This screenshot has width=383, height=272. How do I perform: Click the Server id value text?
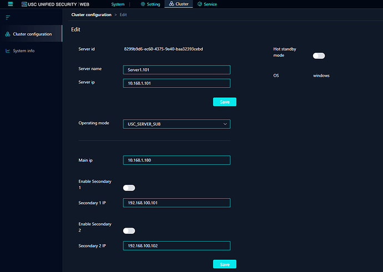(x=163, y=49)
